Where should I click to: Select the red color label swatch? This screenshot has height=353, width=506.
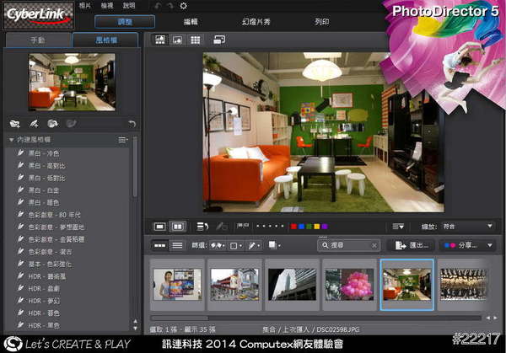(293, 227)
